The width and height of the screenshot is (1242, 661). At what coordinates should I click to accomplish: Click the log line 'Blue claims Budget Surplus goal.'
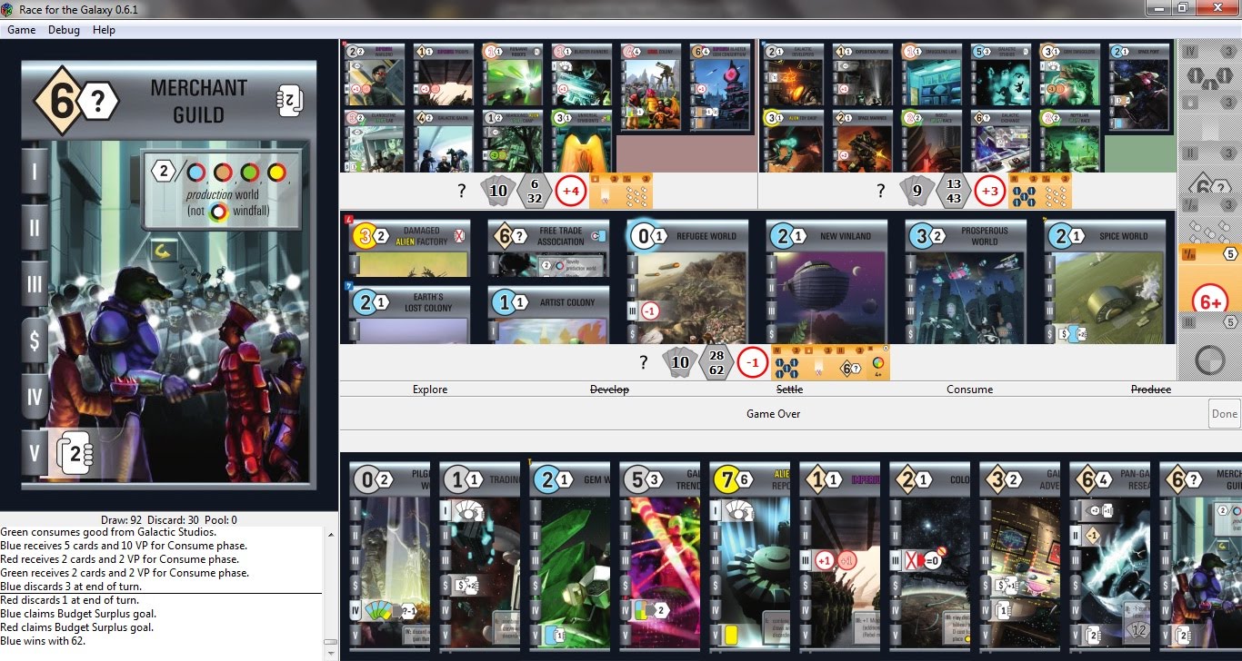pyautogui.click(x=77, y=614)
